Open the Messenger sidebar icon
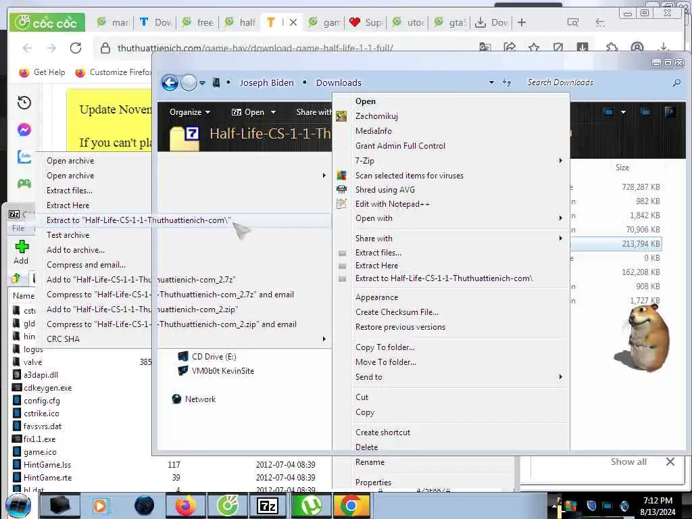The width and height of the screenshot is (692, 519). (24, 130)
